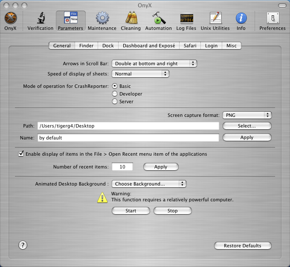Screen dimensions: 290x267
Task: Switch to the Misc tab
Action: 232,46
